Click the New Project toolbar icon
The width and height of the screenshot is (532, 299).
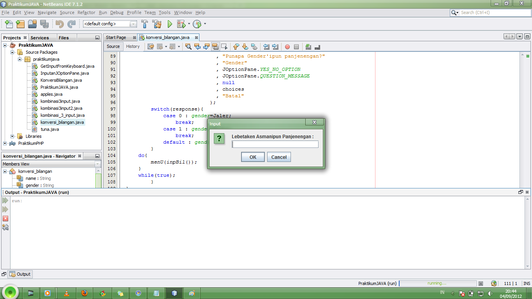click(x=20, y=24)
